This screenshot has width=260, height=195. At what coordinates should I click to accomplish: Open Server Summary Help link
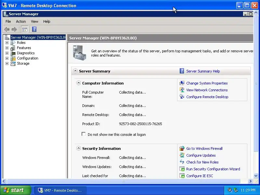pyautogui.click(x=203, y=71)
